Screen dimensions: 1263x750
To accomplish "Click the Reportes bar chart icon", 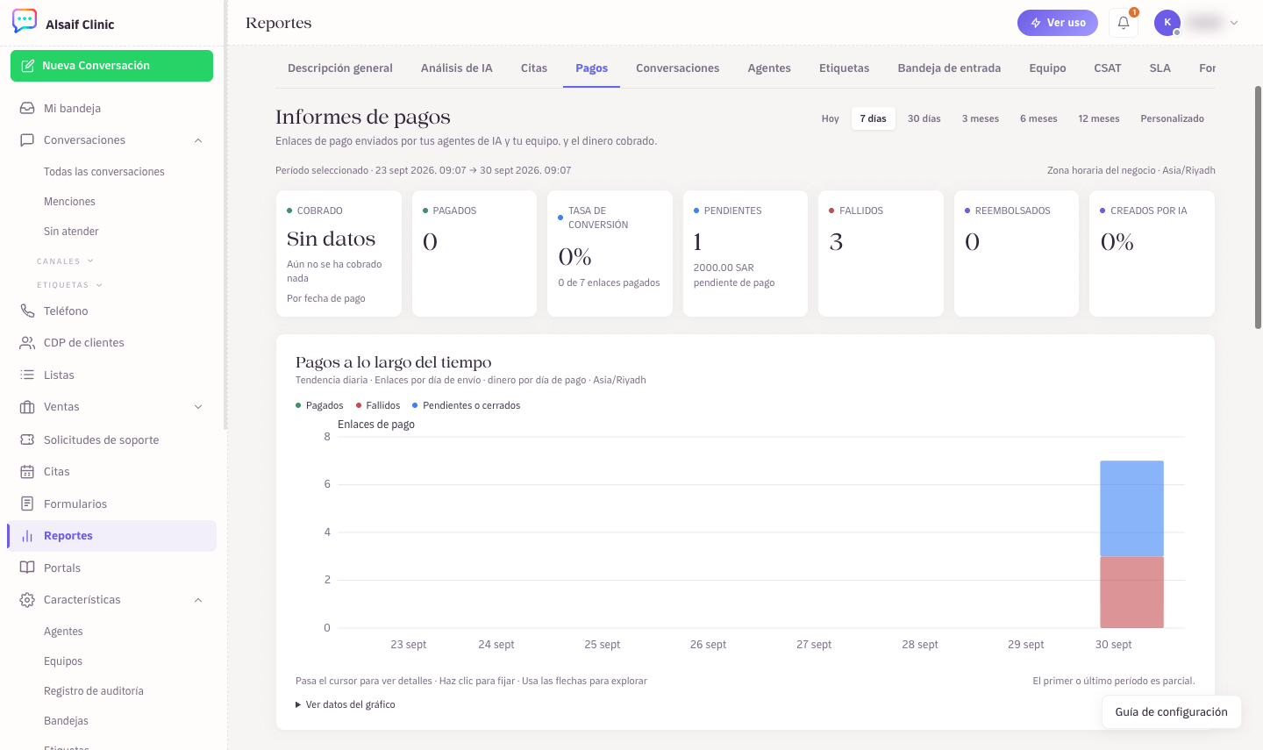I will pyautogui.click(x=27, y=536).
